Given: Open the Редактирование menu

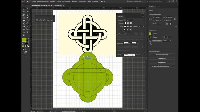Looking at the screenshot, I should pos(43,2).
